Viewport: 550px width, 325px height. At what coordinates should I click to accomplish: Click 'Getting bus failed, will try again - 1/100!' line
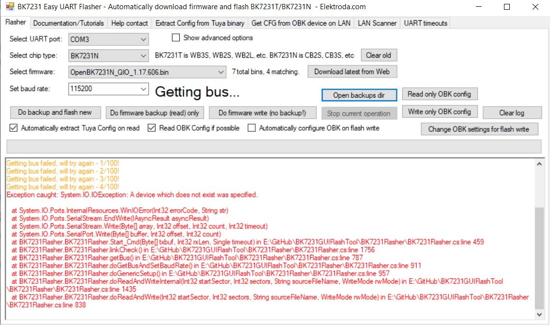click(x=63, y=163)
